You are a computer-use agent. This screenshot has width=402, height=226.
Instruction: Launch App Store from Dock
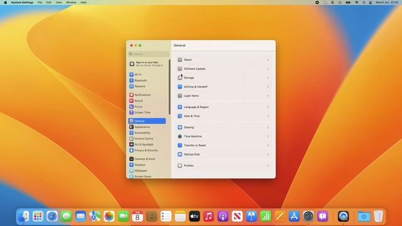(294, 216)
